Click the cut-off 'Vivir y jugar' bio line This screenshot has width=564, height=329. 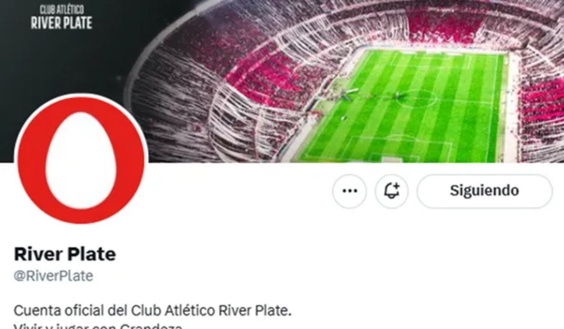[98, 326]
